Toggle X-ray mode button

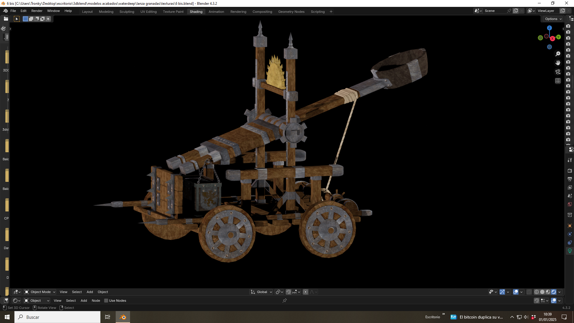click(x=529, y=292)
